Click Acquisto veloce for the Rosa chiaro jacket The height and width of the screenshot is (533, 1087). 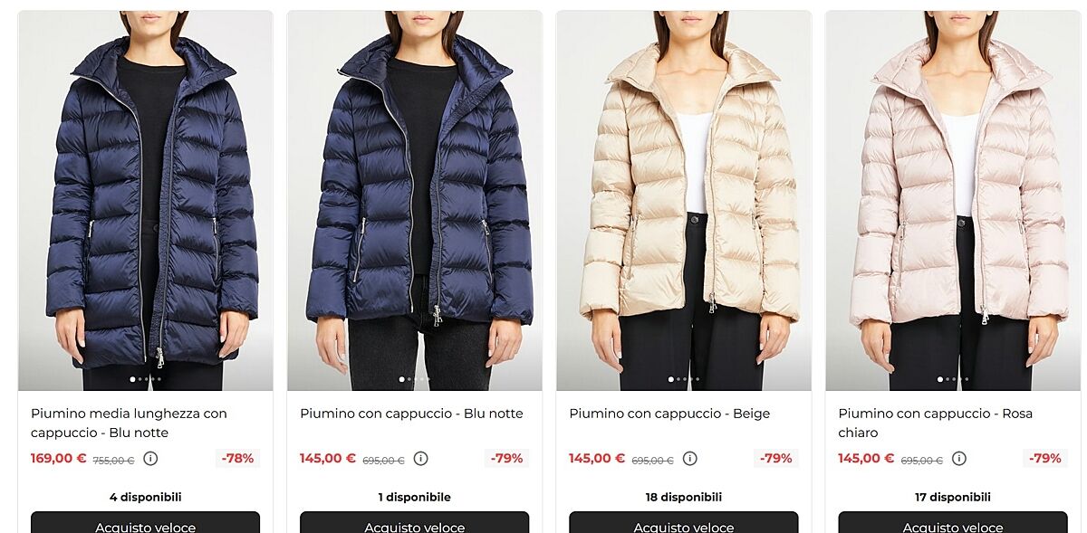953,523
